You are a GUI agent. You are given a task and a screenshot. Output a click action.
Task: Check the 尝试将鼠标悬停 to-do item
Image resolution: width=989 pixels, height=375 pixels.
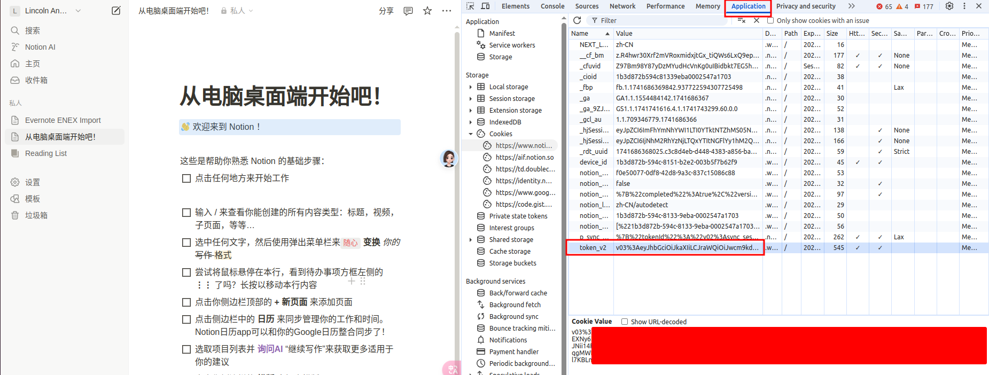[x=186, y=272]
